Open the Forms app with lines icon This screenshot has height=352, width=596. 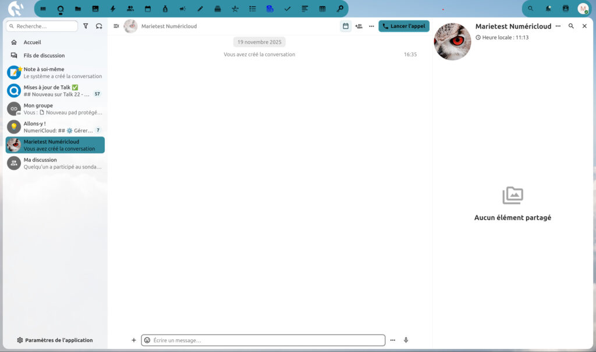pyautogui.click(x=305, y=9)
